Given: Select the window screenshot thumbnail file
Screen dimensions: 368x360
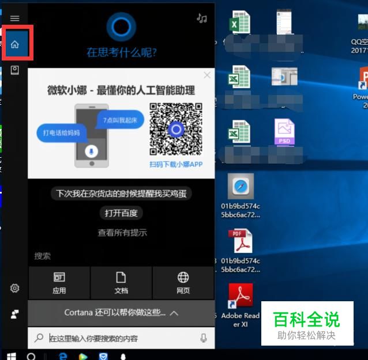Looking at the screenshot, I should pyautogui.click(x=284, y=77).
